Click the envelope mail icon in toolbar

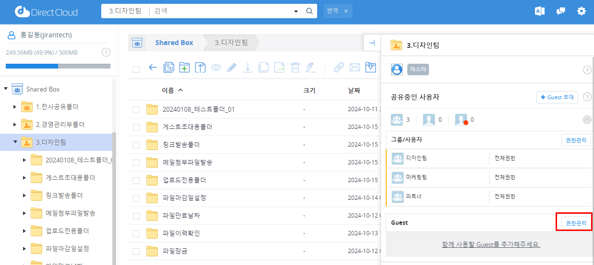tap(355, 68)
